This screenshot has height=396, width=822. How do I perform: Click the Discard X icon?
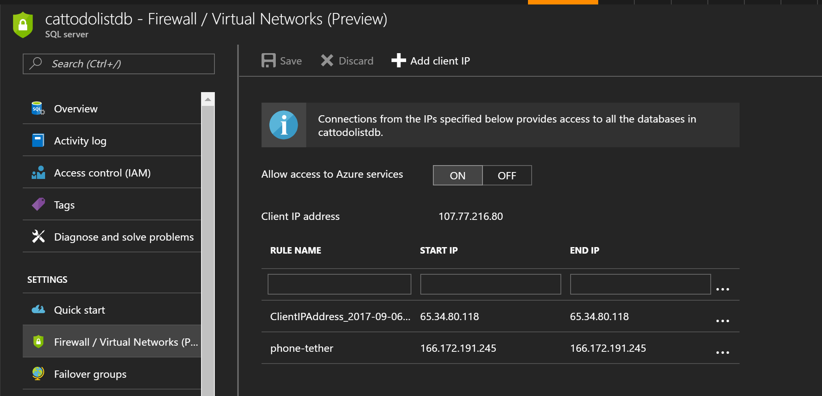pos(327,61)
